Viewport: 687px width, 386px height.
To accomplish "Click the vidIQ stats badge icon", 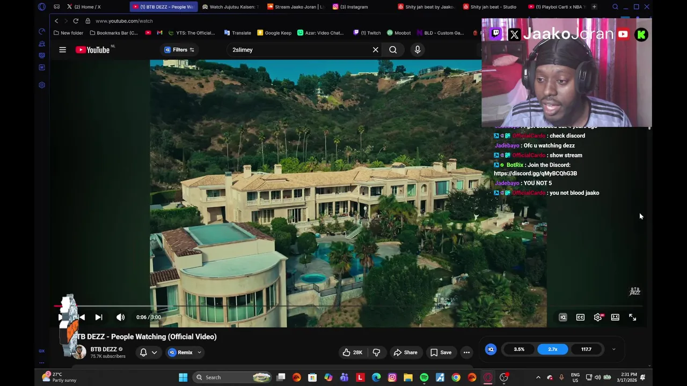I will [x=491, y=350].
